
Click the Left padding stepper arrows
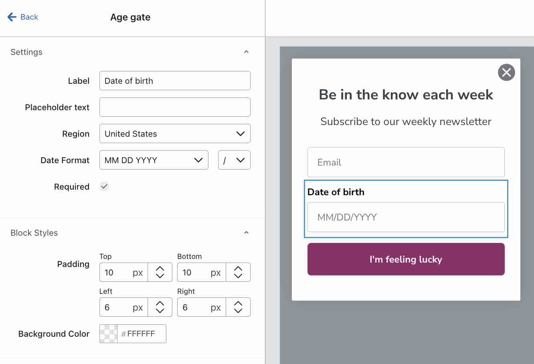pos(160,307)
